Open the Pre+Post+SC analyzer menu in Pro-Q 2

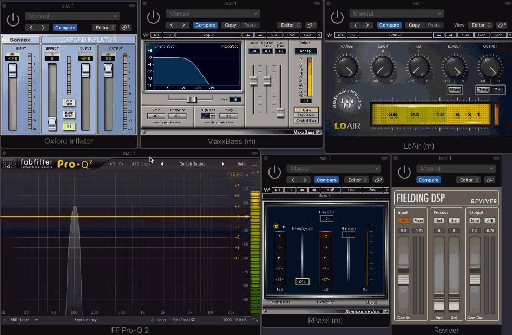tap(184, 320)
